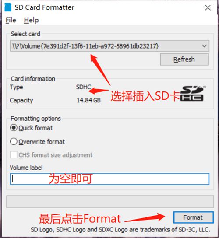
Task: Click the blue SD card app icon
Action: tap(8, 7)
